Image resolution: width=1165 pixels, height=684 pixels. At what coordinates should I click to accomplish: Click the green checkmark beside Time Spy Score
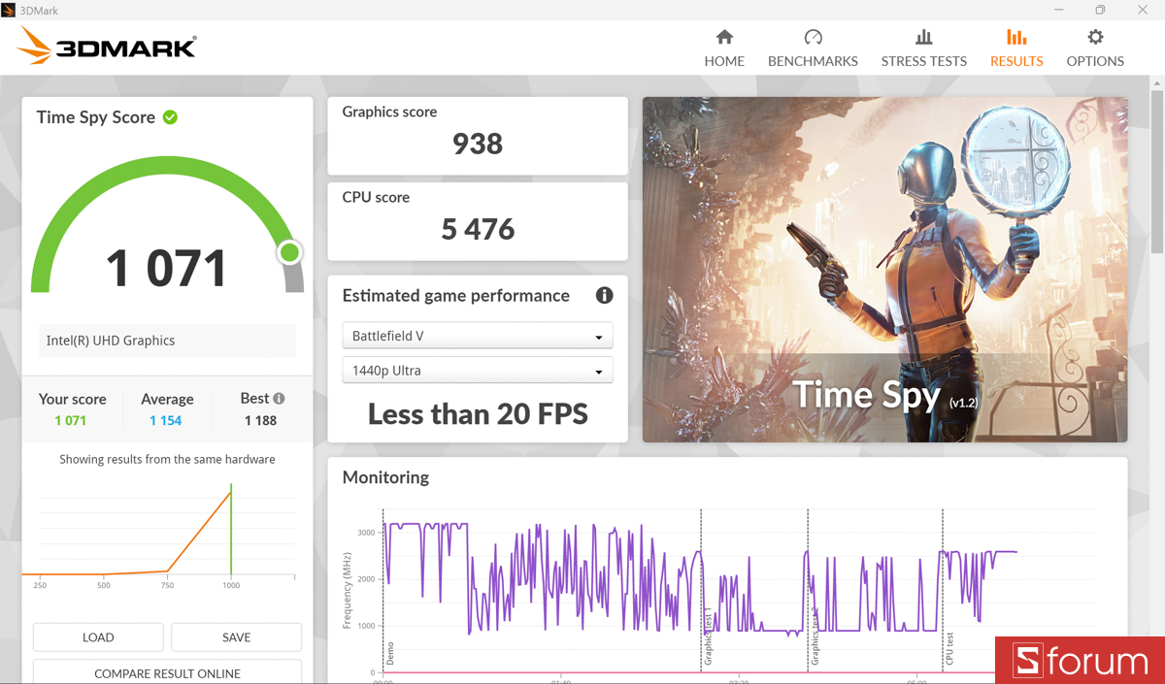click(169, 116)
